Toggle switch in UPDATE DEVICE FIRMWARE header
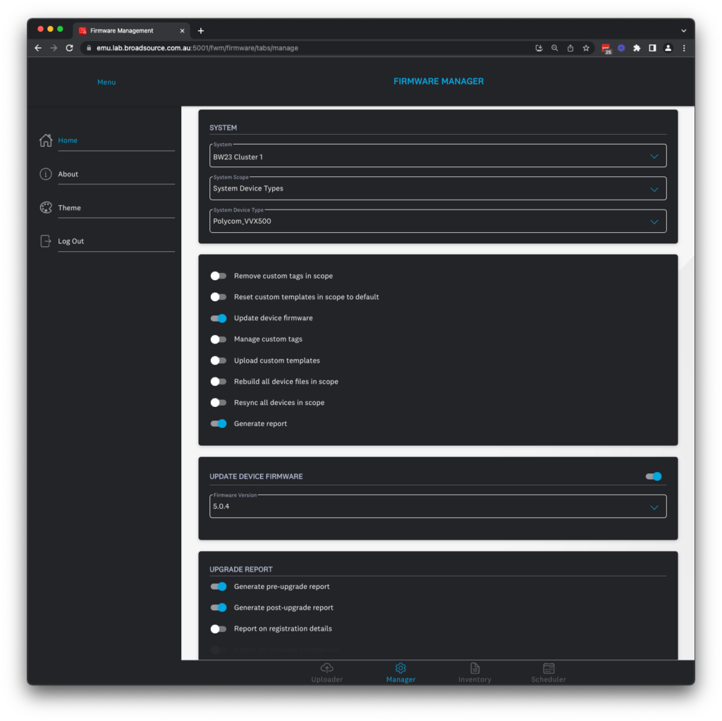This screenshot has height=721, width=722. click(x=654, y=476)
